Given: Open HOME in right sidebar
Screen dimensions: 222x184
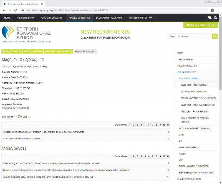Looking at the screenshot, I should pyautogui.click(x=196, y=53).
